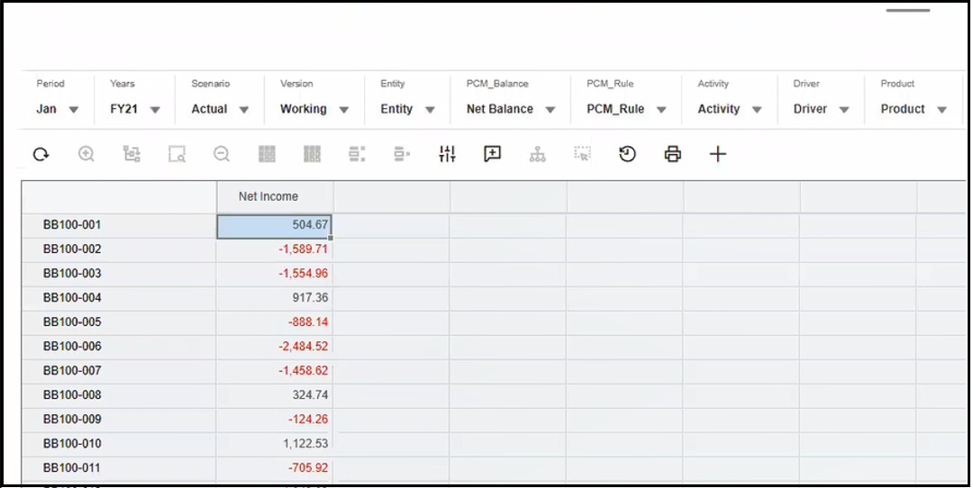Viewport: 973px width, 488px height.
Task: Select row header BB100-010
Action: [x=119, y=444]
